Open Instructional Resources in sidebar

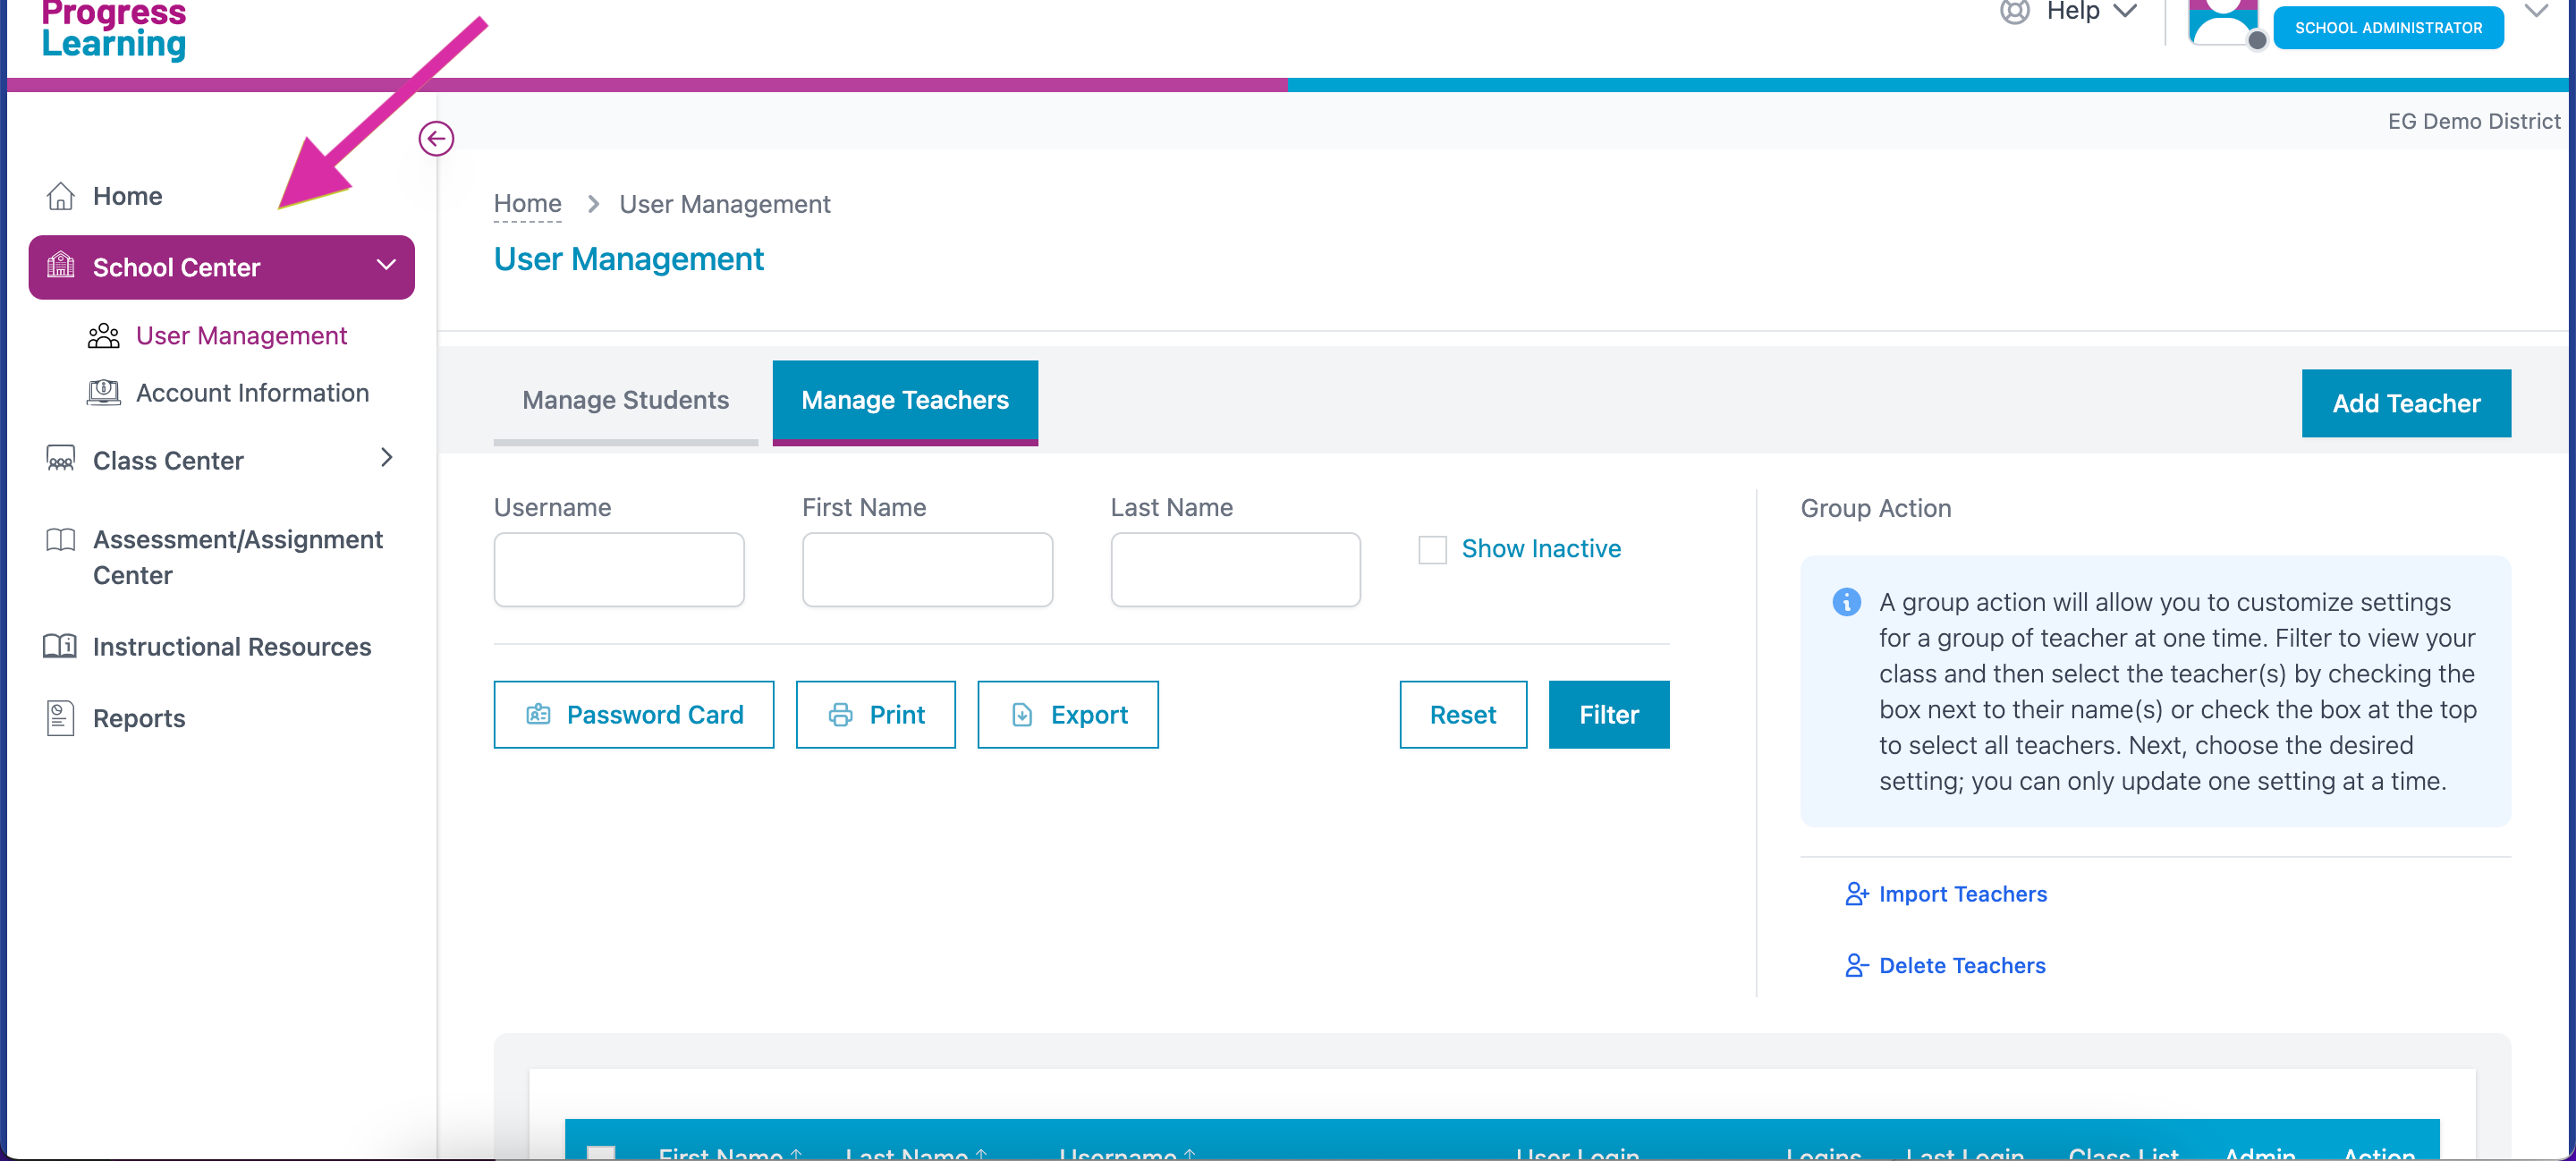tap(232, 646)
